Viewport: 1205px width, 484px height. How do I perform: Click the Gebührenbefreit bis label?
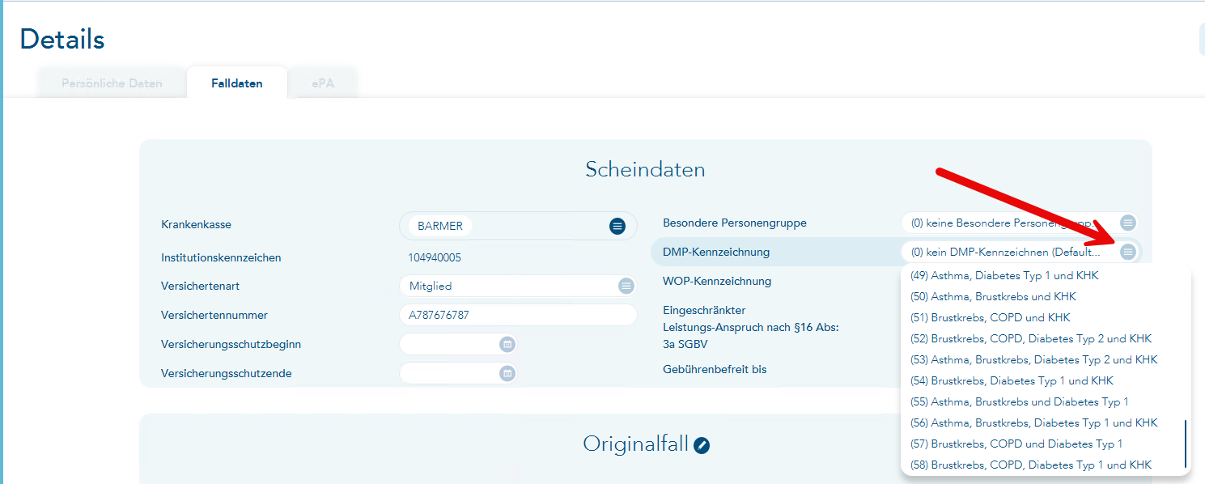pos(715,369)
